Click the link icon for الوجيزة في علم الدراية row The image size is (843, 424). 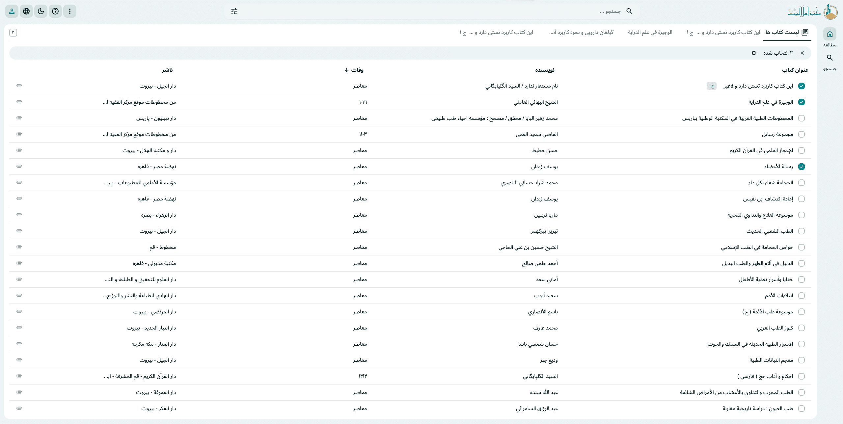pyautogui.click(x=19, y=102)
